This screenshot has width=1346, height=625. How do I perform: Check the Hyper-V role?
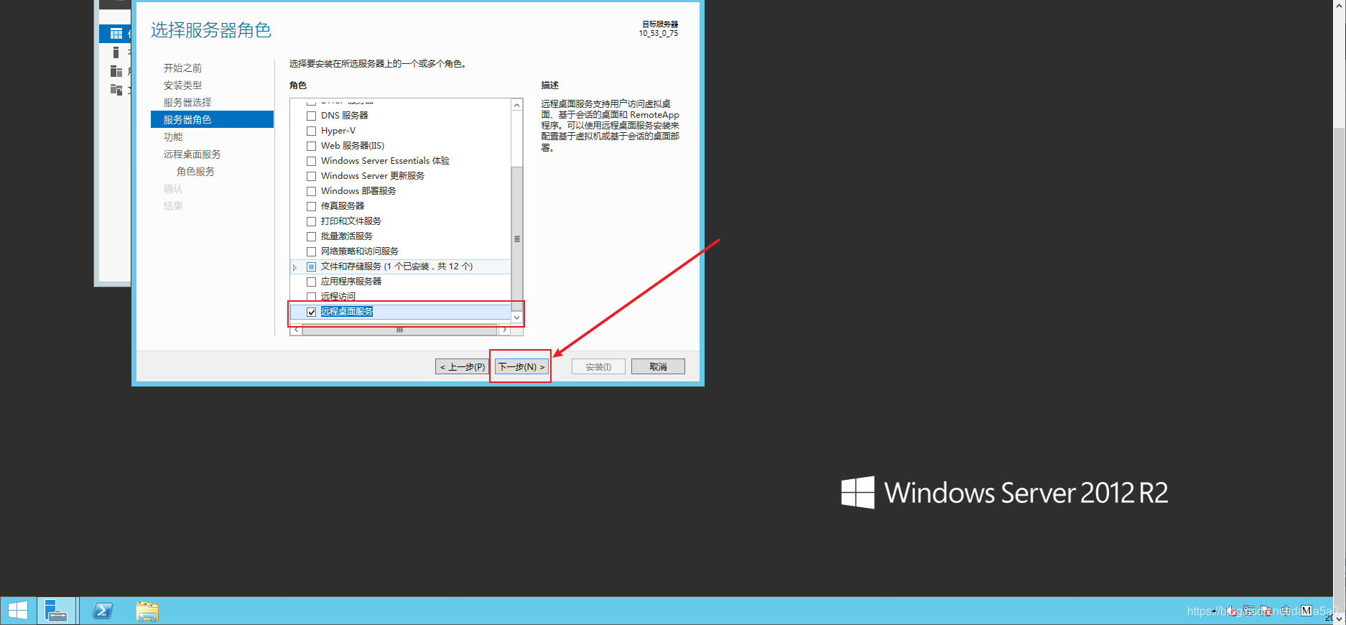[311, 131]
